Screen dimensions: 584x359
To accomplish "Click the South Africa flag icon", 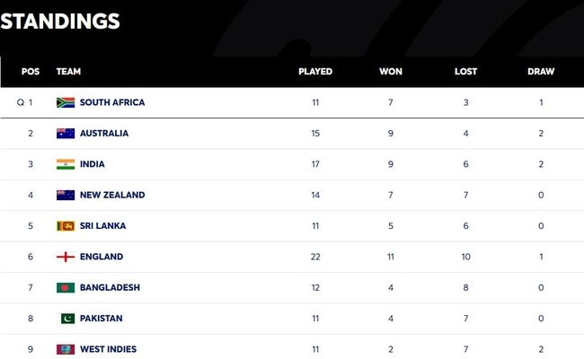I will [66, 102].
